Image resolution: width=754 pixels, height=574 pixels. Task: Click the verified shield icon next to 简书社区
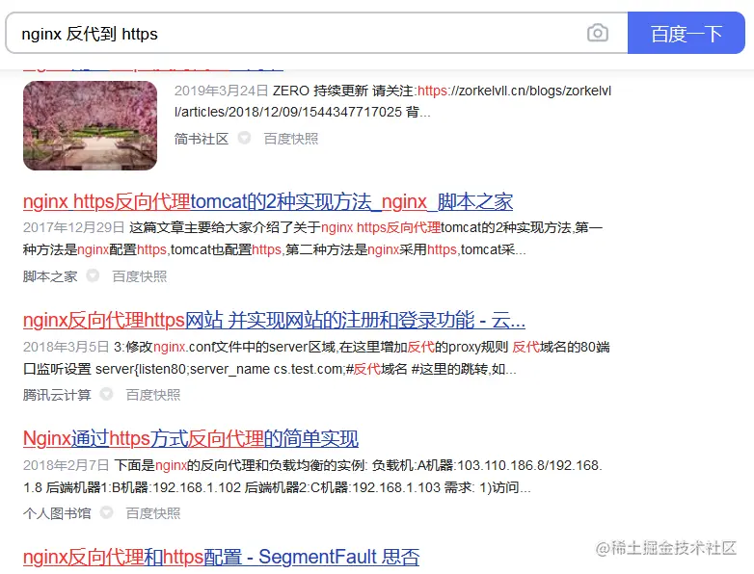pos(244,138)
